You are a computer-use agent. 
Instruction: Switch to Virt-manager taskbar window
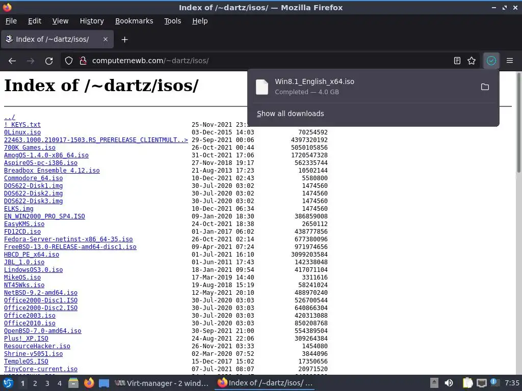[x=162, y=383]
